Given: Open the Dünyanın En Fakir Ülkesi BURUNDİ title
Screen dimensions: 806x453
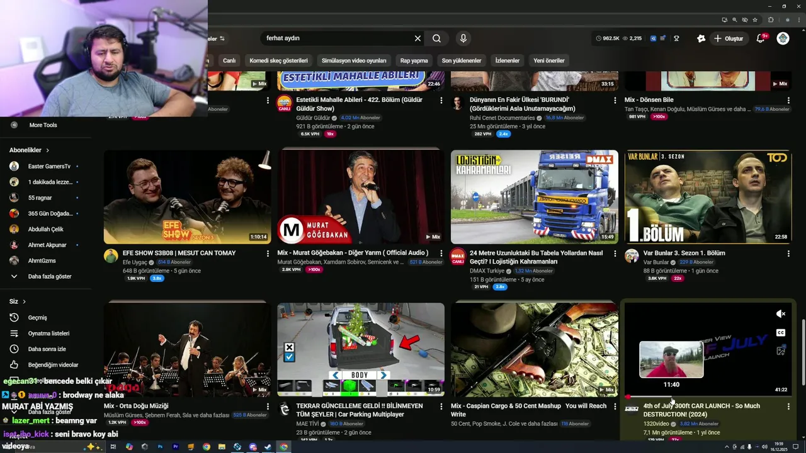Looking at the screenshot, I should [523, 104].
